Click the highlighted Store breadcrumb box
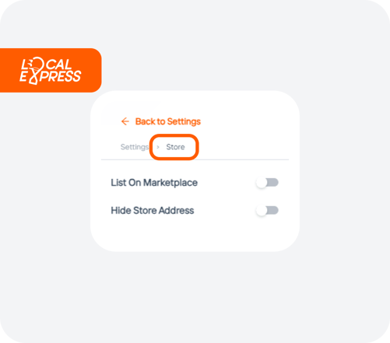The height and width of the screenshot is (343, 390). tap(174, 147)
